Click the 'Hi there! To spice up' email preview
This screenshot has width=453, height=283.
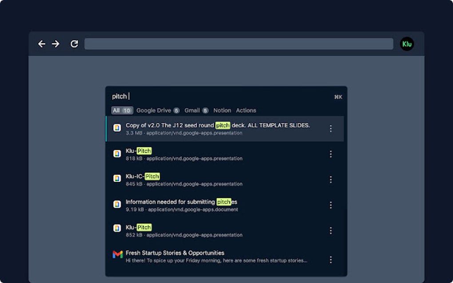pyautogui.click(x=216, y=260)
